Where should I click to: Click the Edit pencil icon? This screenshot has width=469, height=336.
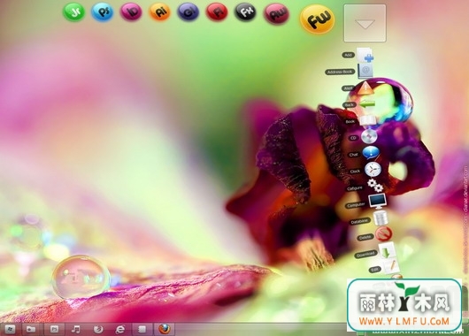coord(391,266)
